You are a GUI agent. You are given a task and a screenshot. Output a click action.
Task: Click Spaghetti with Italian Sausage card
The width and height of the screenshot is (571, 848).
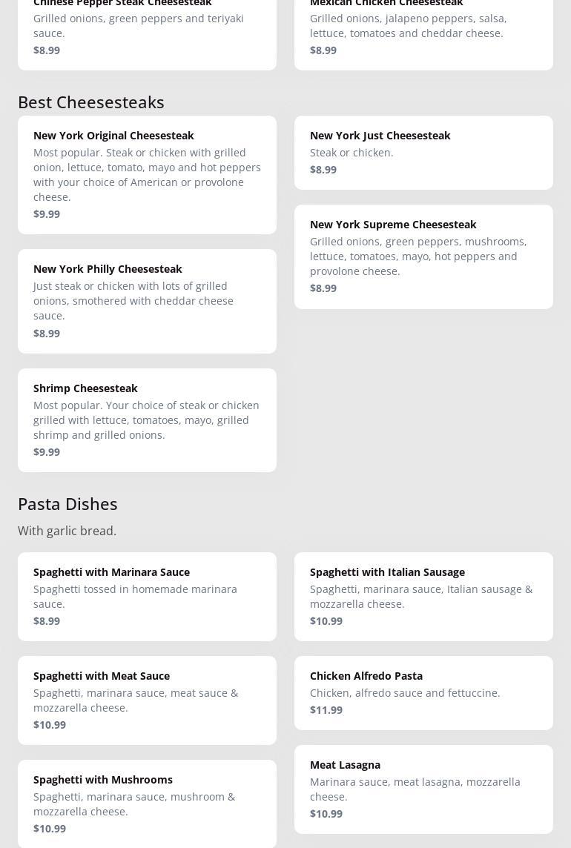[x=423, y=596]
